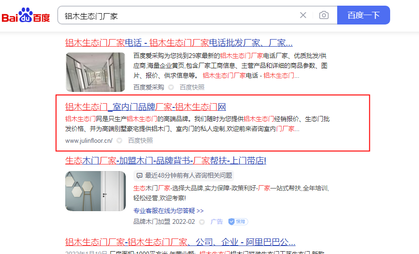This screenshot has height=254, width=419.
Task: Clear the search box with the X icon
Action: point(303,15)
